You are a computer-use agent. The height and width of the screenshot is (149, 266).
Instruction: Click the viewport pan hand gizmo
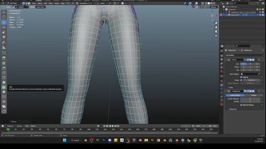pyautogui.click(x=216, y=27)
